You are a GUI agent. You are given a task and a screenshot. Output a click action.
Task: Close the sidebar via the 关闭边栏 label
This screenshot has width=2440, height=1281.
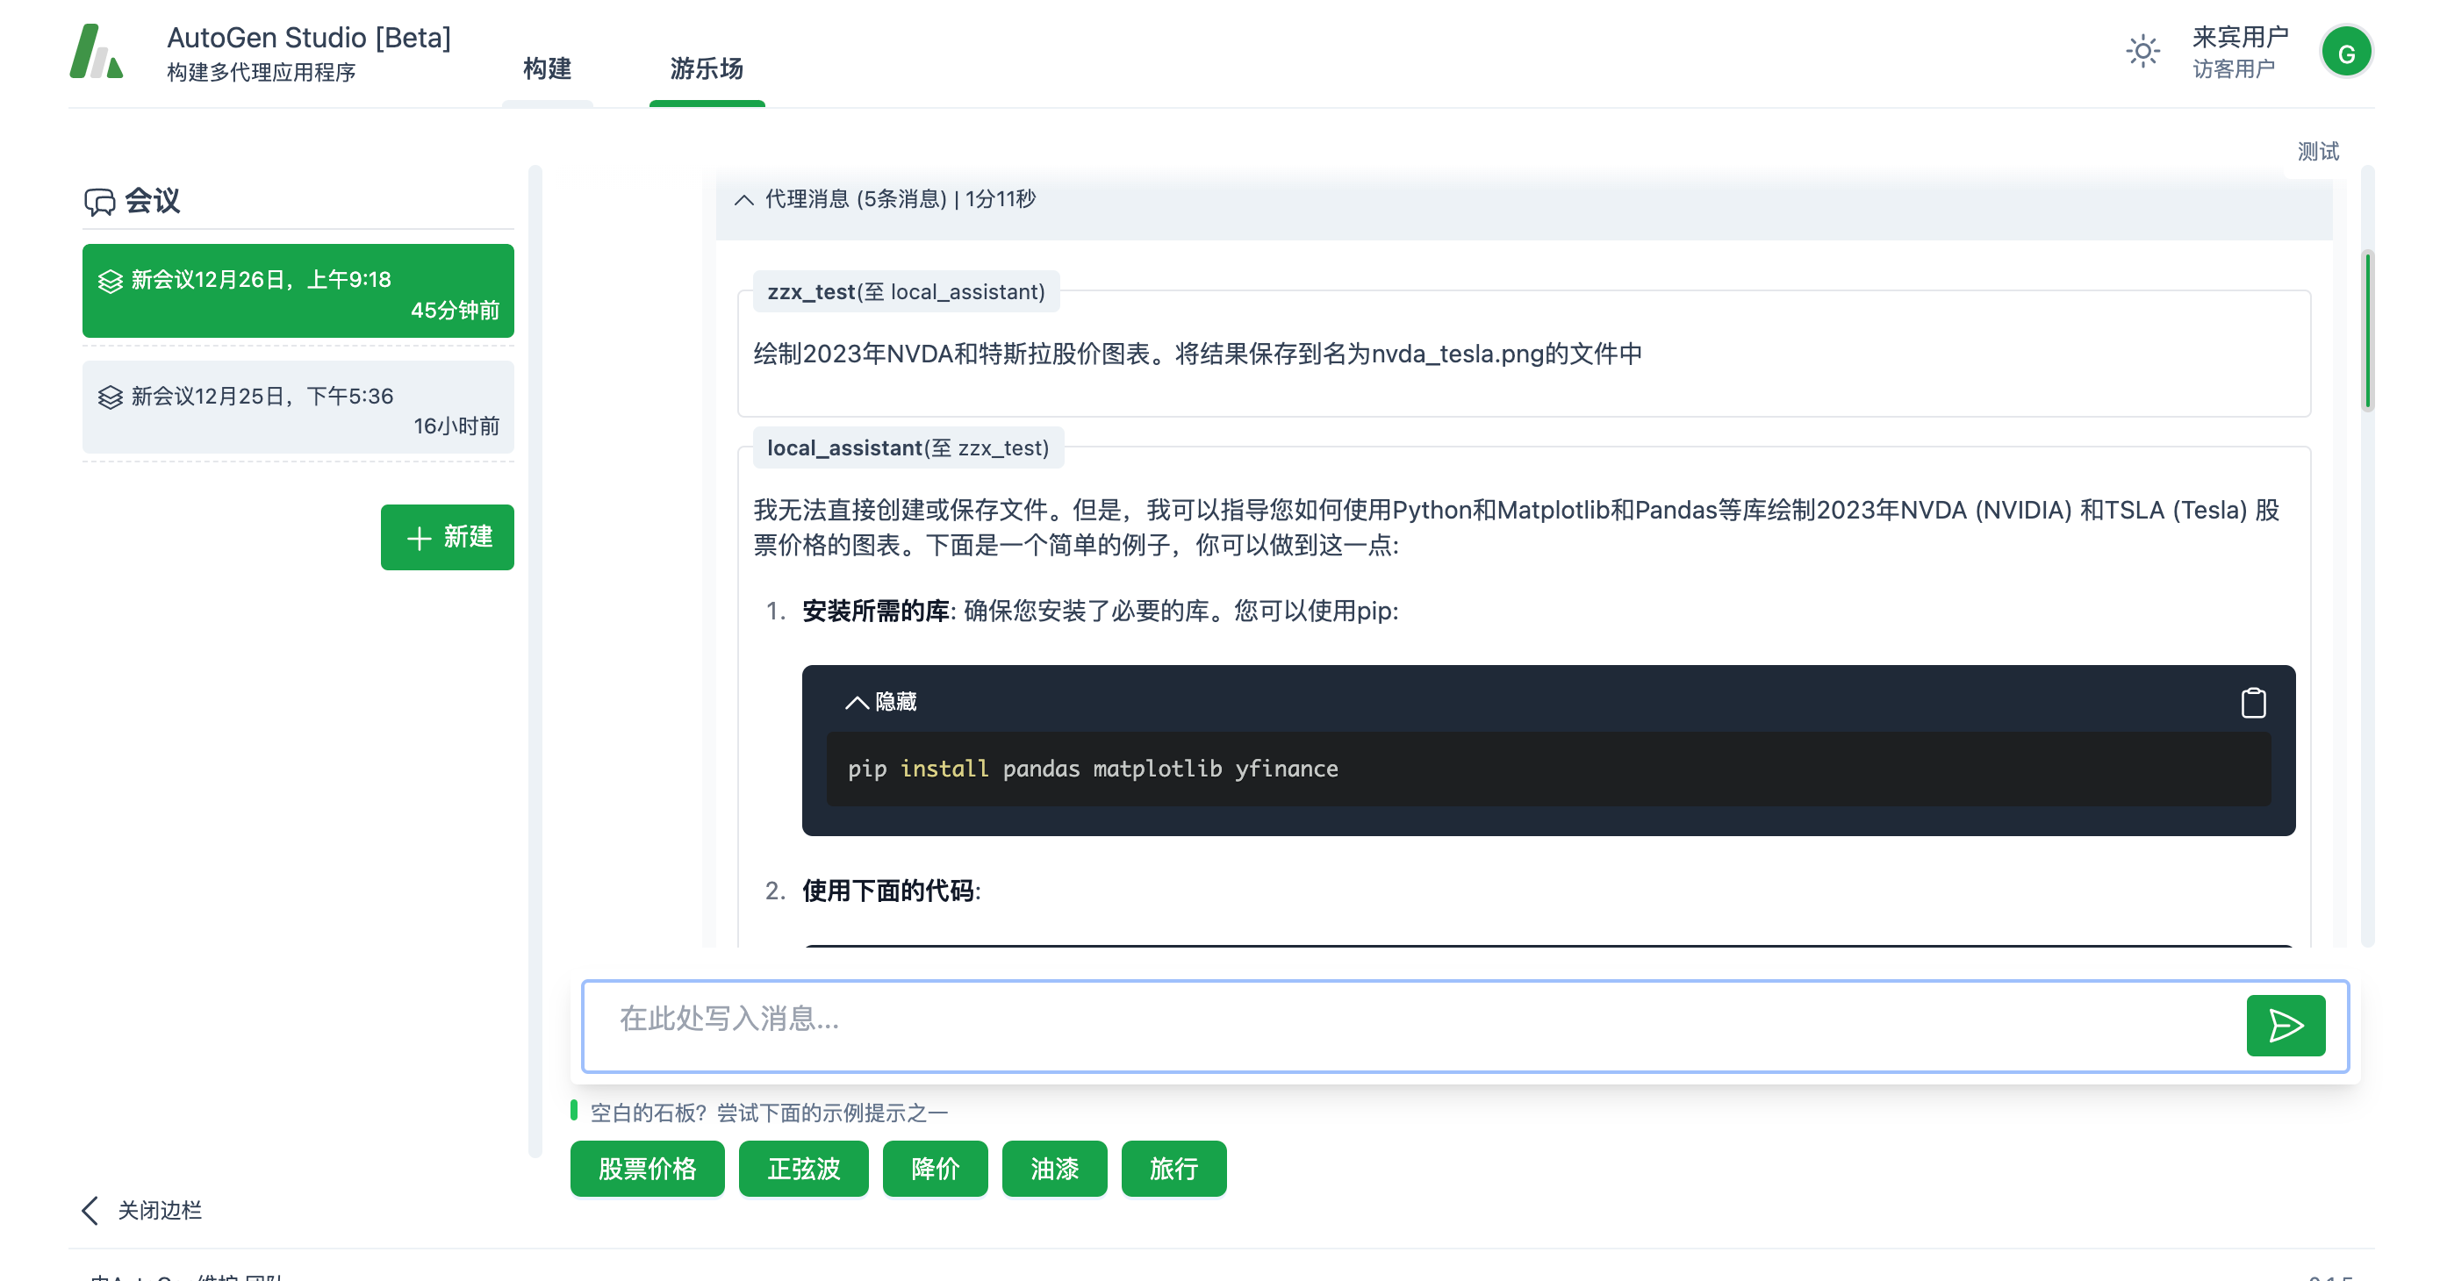(159, 1210)
